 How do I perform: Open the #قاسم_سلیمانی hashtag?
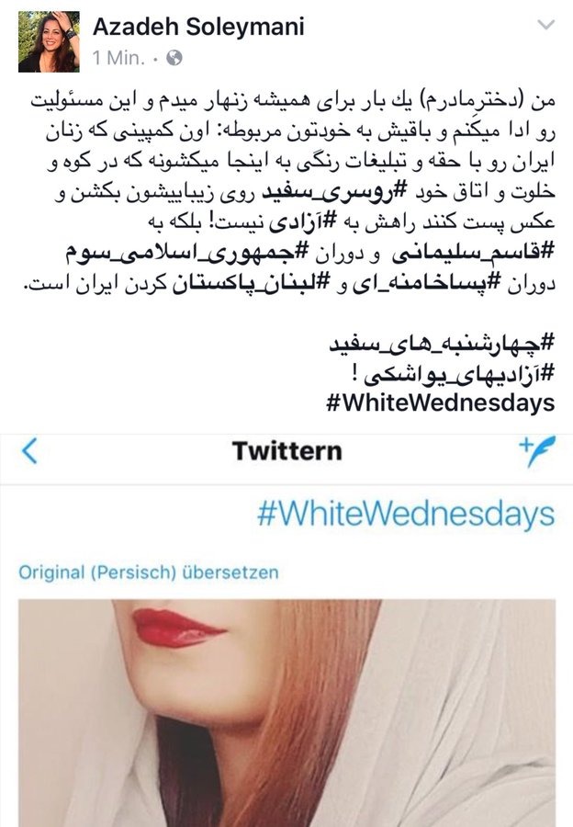(474, 254)
